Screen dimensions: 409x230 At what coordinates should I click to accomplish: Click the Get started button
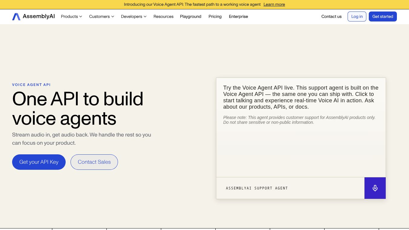[383, 17]
